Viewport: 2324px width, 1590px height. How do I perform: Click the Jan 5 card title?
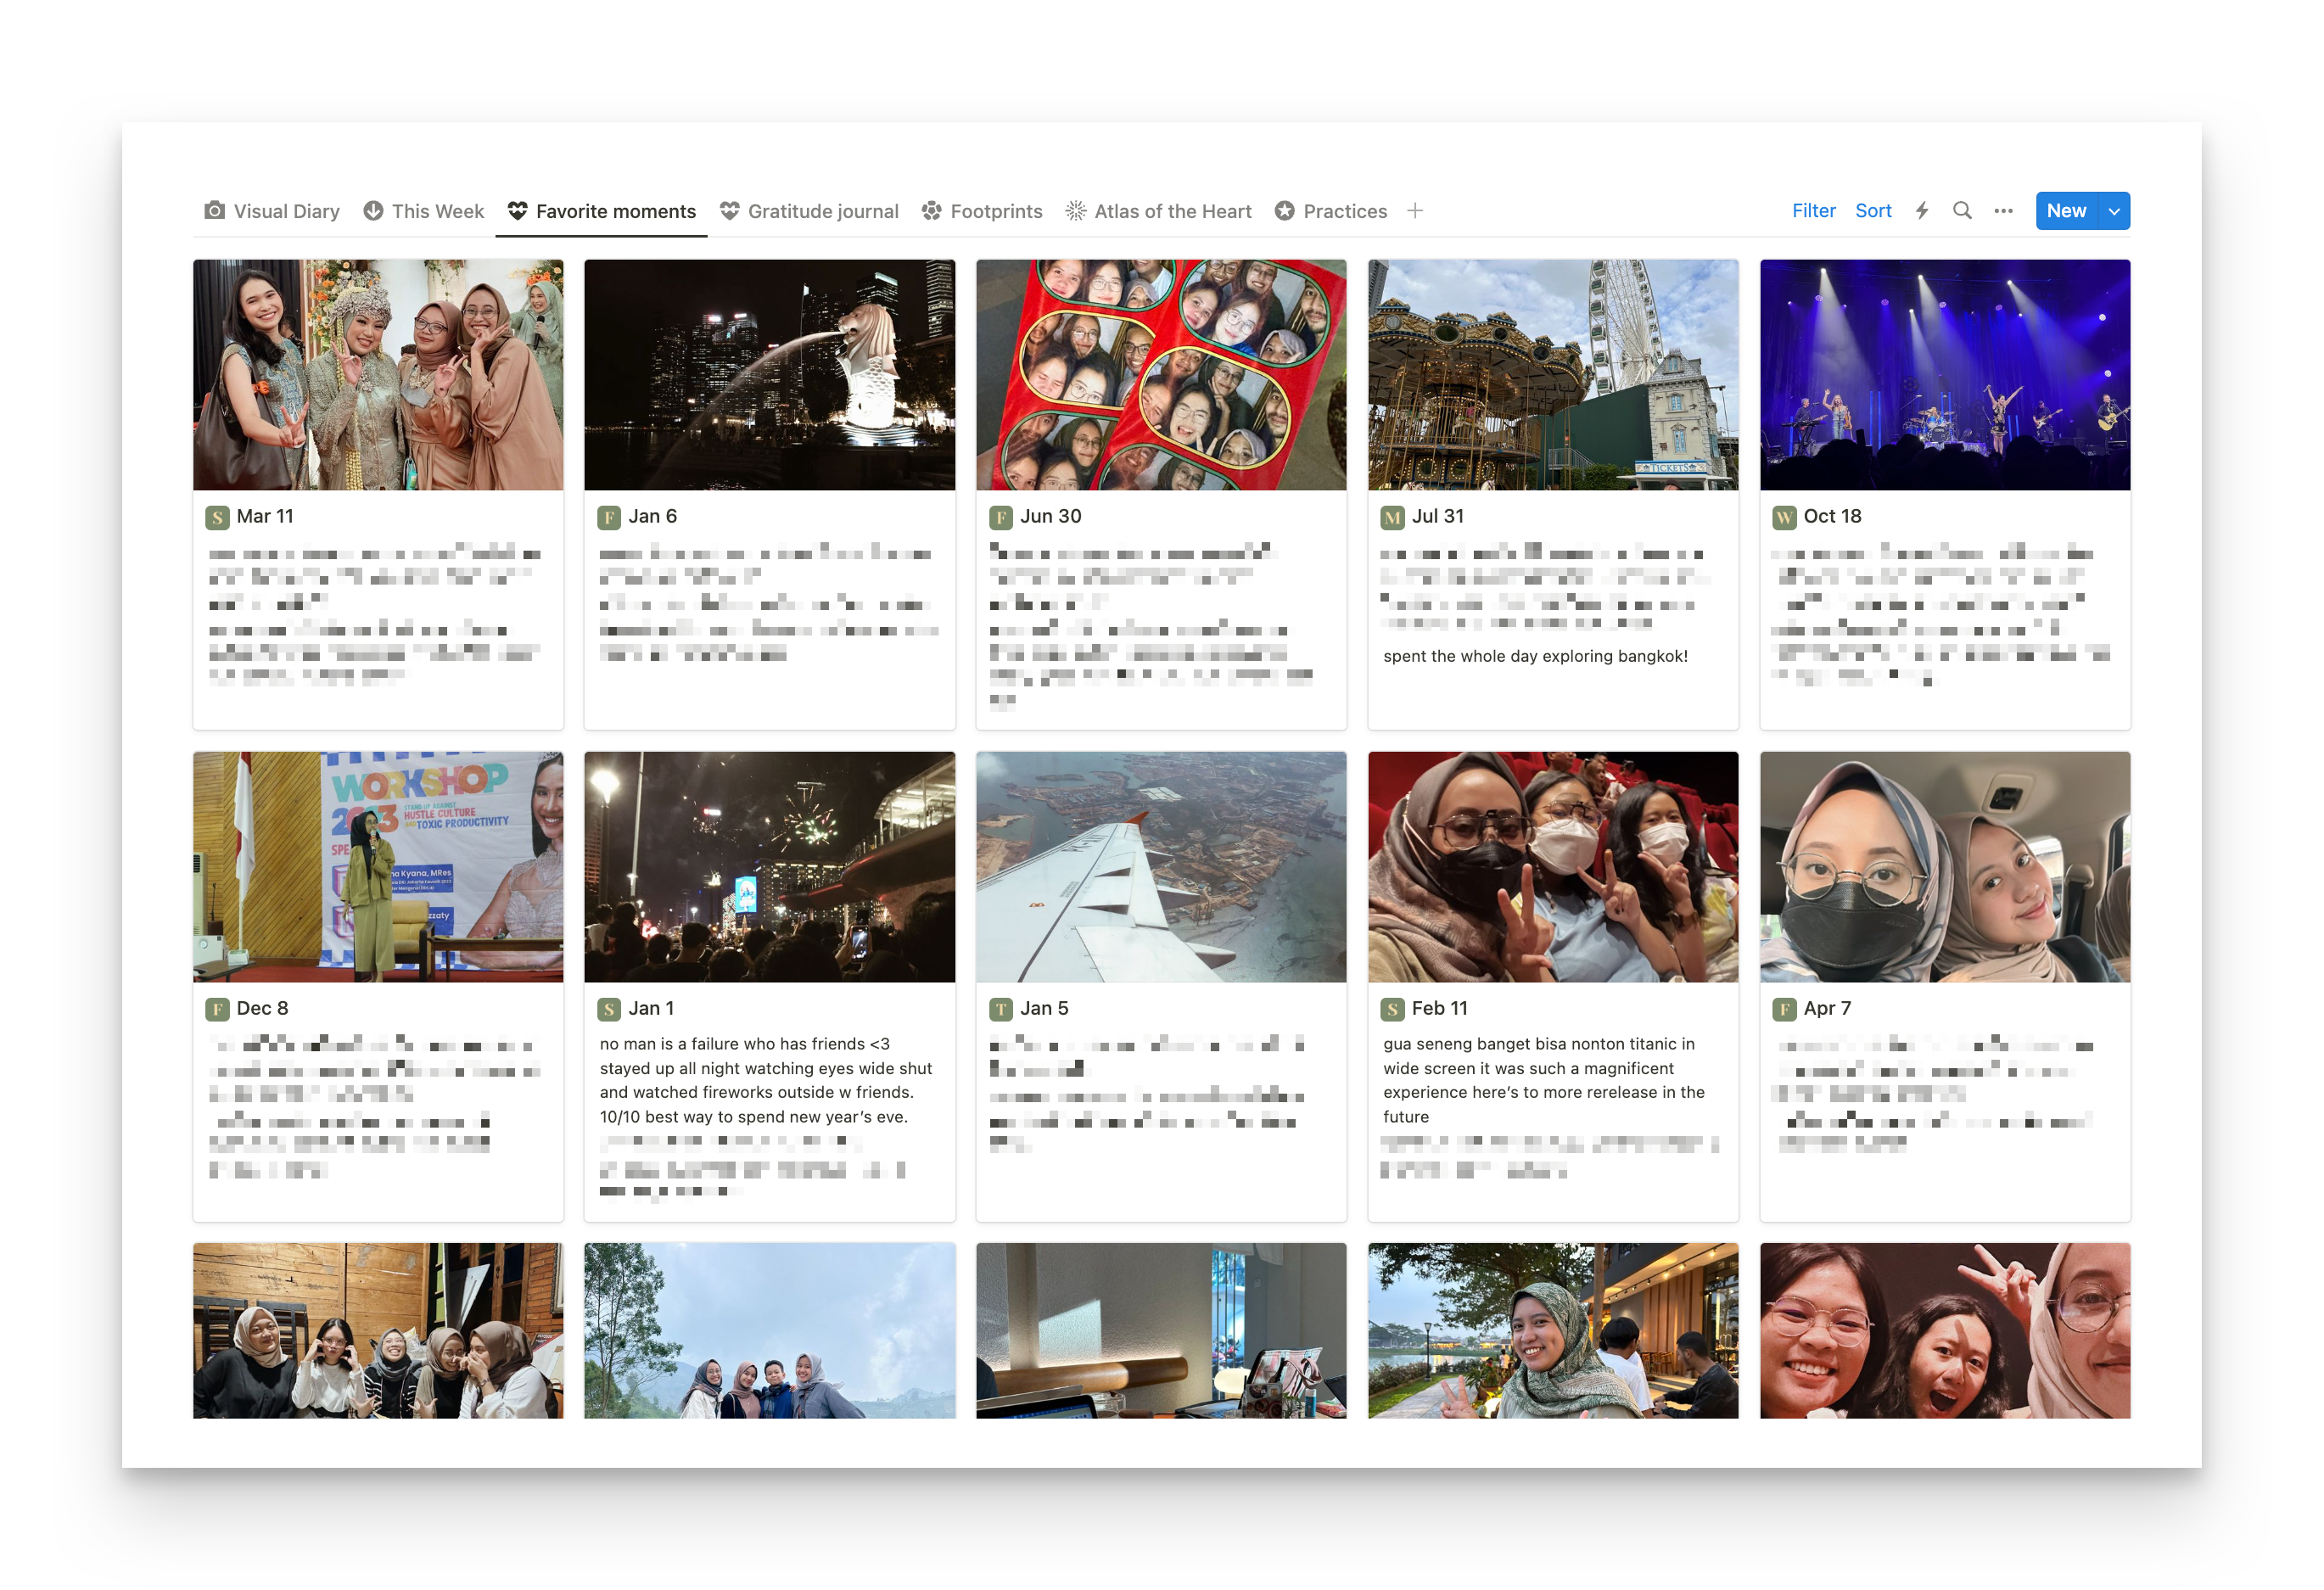click(1045, 1008)
